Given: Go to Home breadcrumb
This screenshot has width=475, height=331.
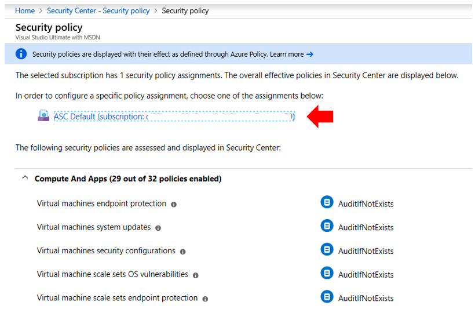Looking at the screenshot, I should 25,10.
